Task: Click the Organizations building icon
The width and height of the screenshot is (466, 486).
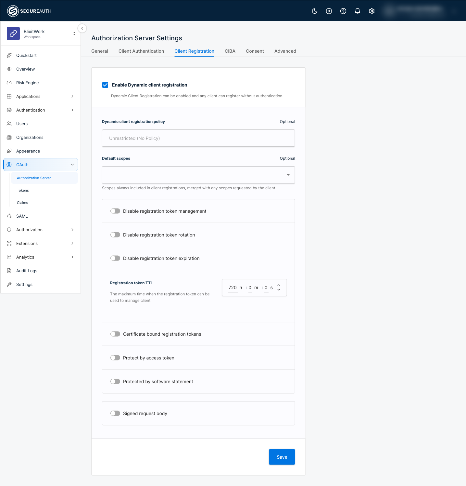Action: point(9,137)
